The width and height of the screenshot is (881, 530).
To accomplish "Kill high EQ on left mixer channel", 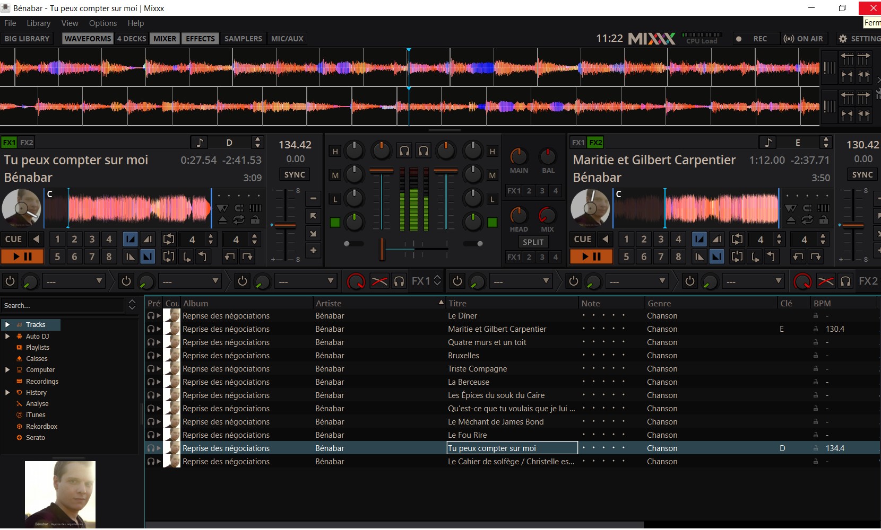I will tap(335, 152).
